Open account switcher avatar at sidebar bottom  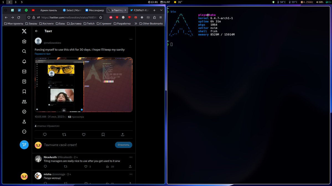(x=24, y=177)
